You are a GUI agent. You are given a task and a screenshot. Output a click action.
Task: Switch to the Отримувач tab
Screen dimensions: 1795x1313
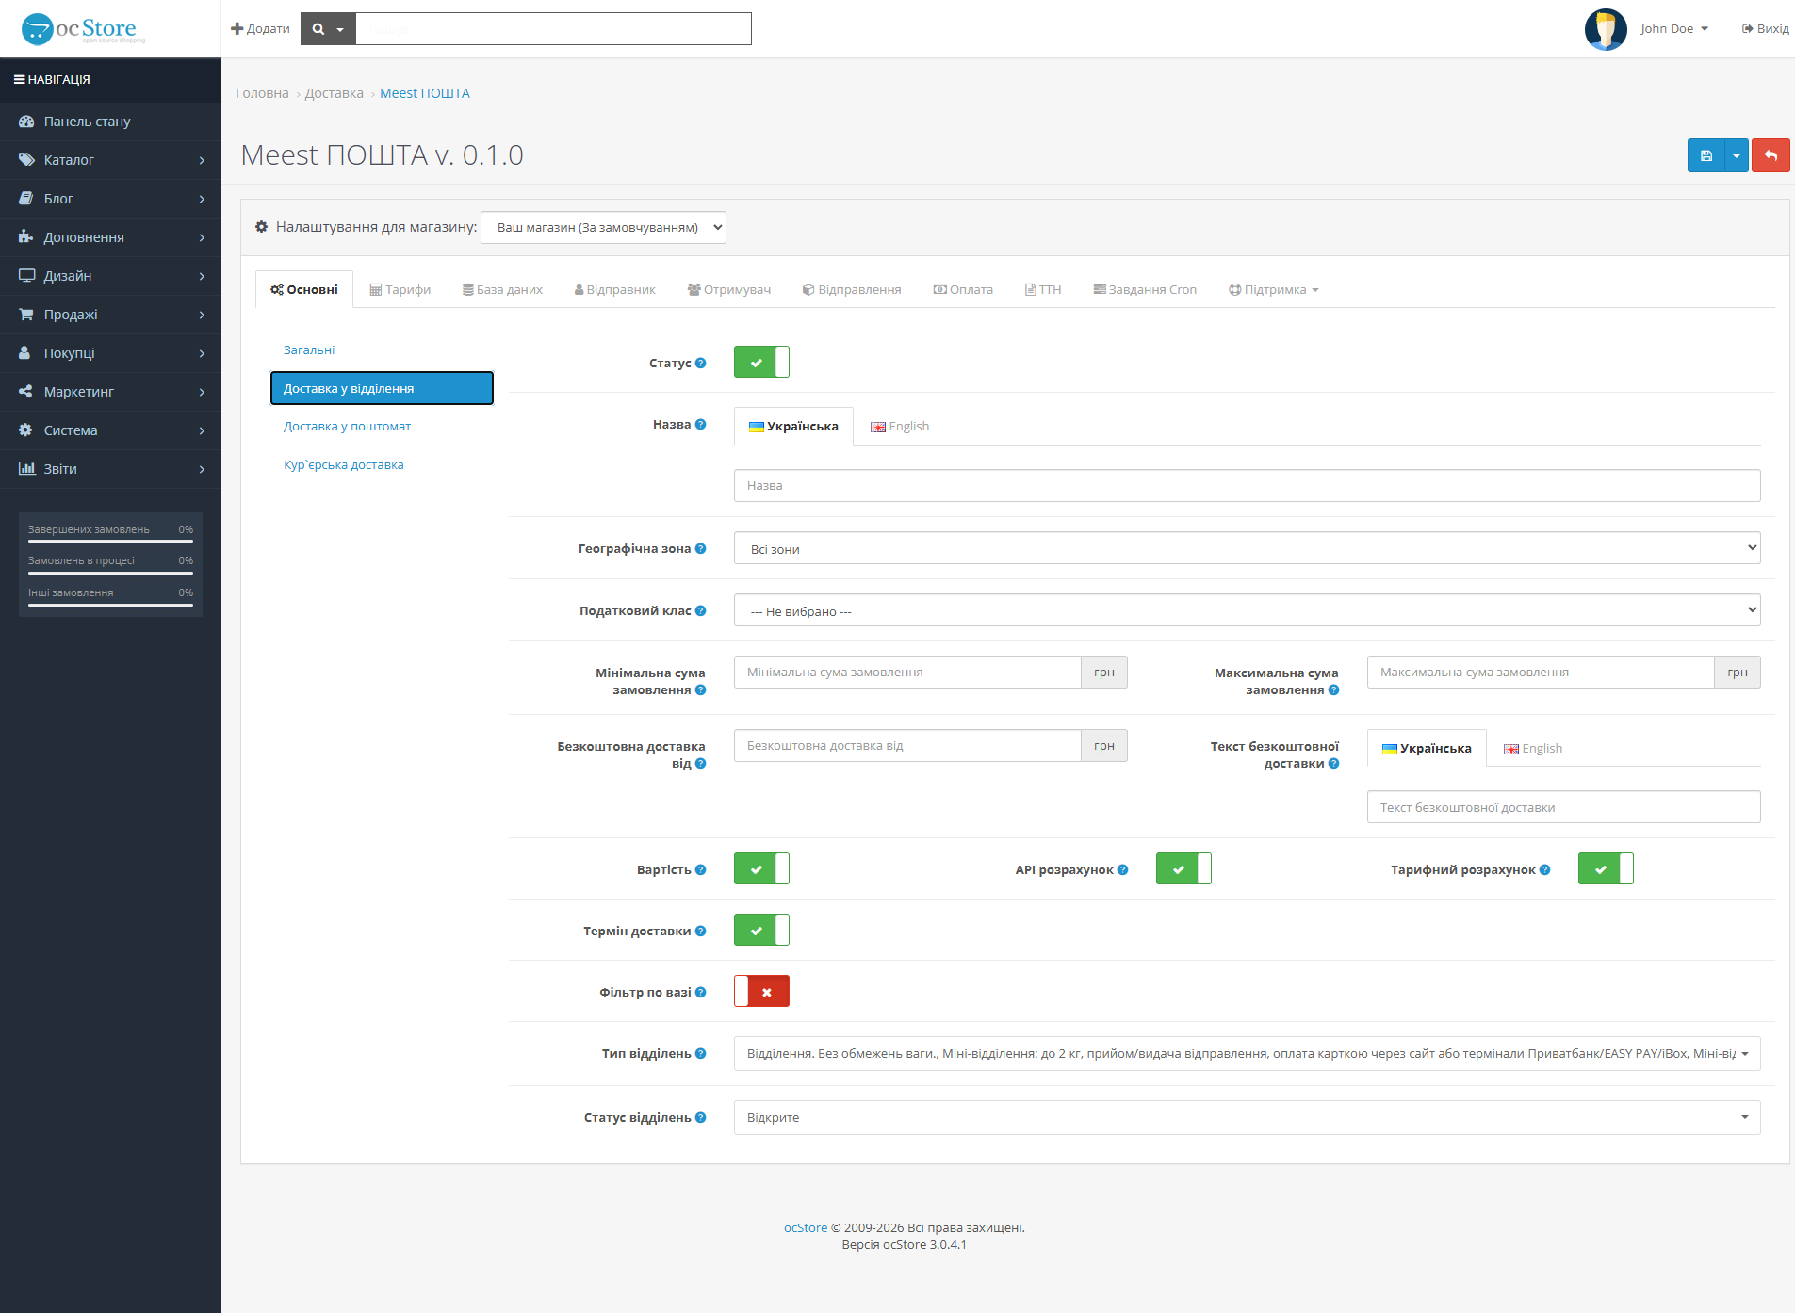[729, 289]
